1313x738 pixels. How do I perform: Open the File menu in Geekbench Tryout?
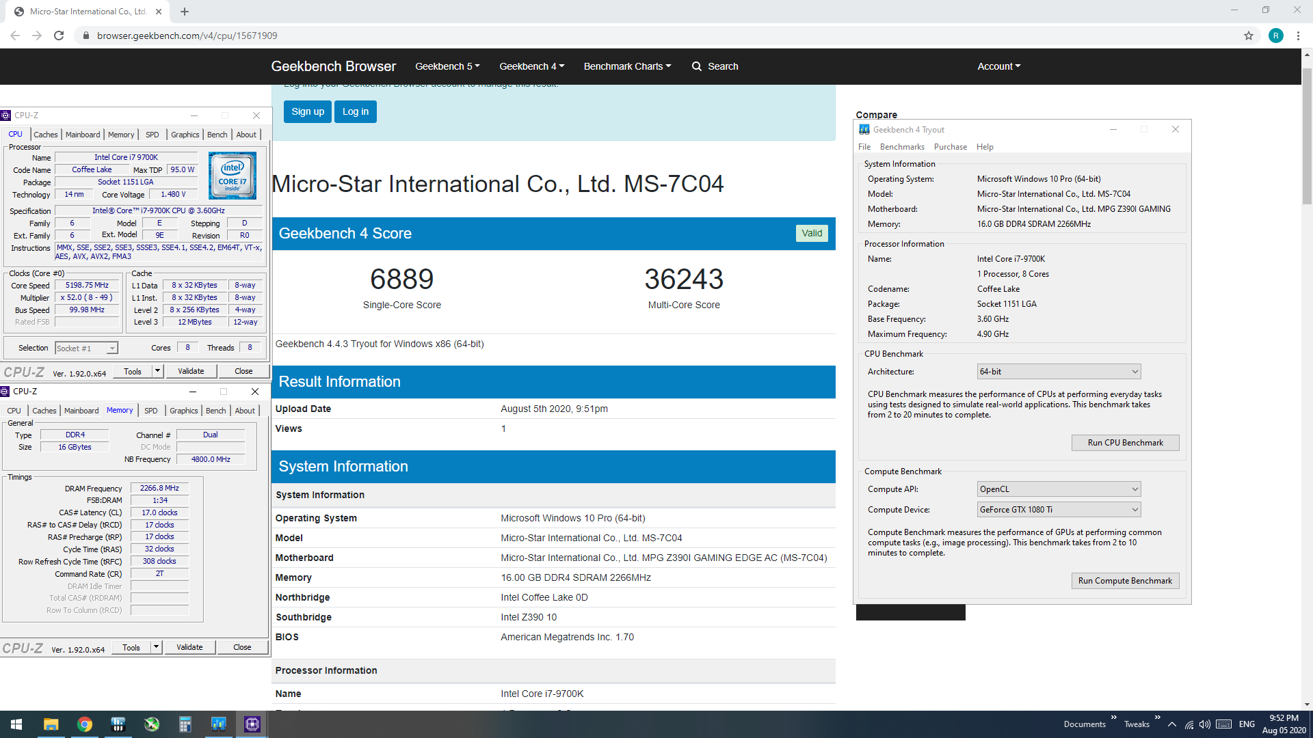click(x=864, y=147)
